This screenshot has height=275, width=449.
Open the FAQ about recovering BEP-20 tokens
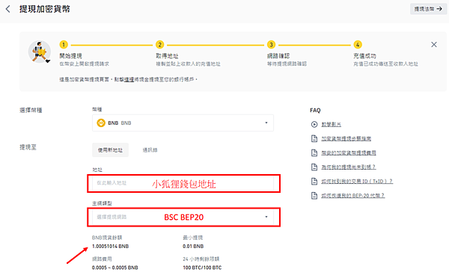352,196
